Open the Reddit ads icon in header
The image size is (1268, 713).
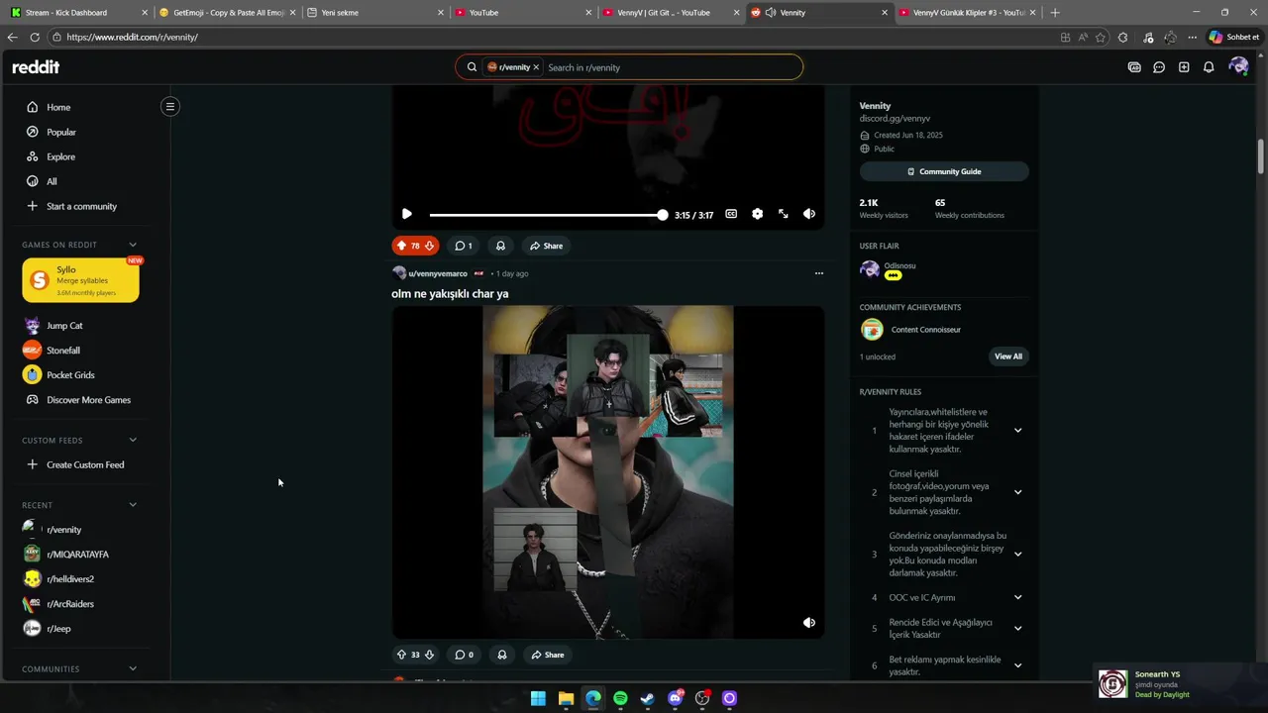click(1134, 67)
